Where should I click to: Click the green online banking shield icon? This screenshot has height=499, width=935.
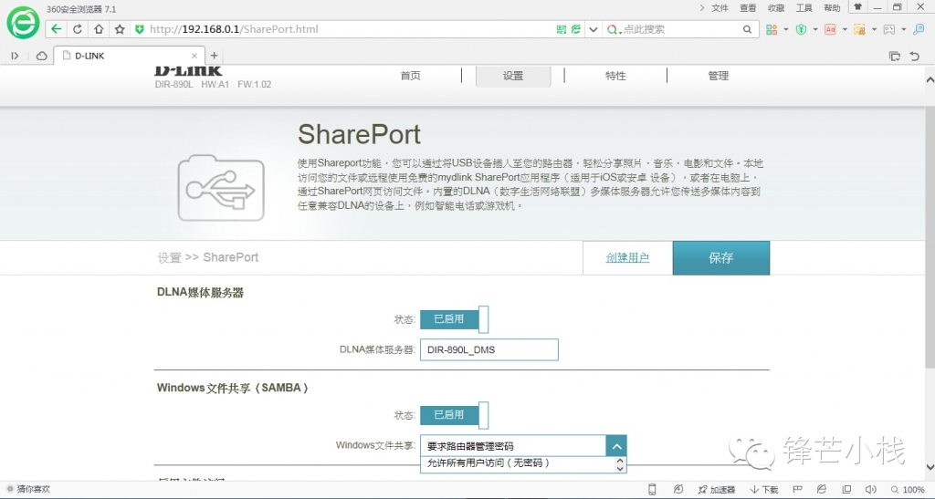(x=802, y=29)
